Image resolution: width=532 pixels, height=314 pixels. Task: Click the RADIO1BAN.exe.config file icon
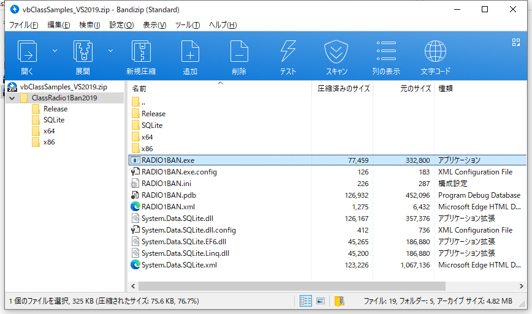135,172
